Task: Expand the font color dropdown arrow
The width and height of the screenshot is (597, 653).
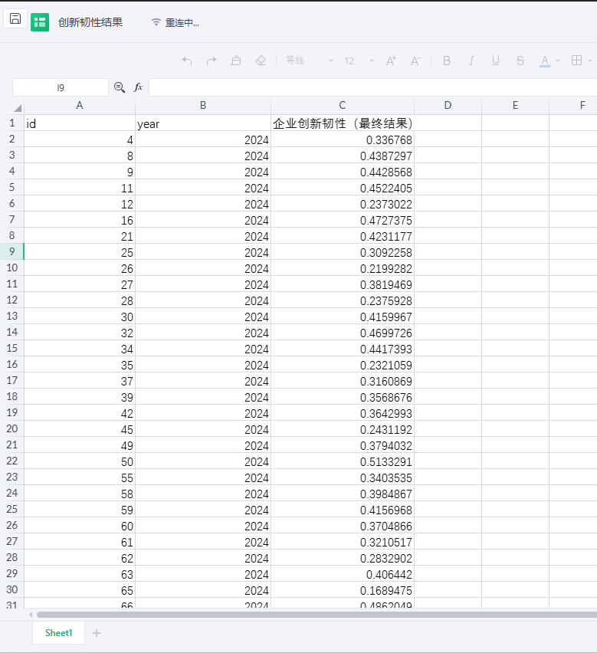Action: (558, 61)
